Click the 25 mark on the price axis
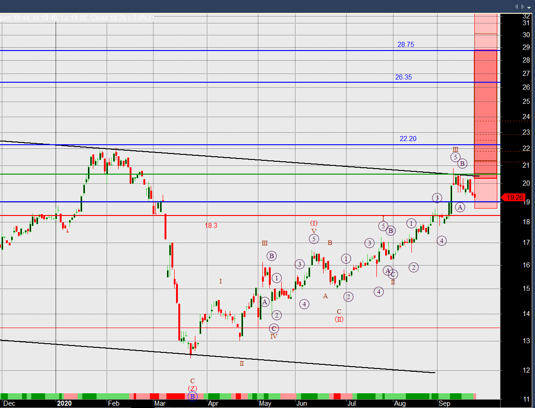This screenshot has height=408, width=535. coord(526,102)
